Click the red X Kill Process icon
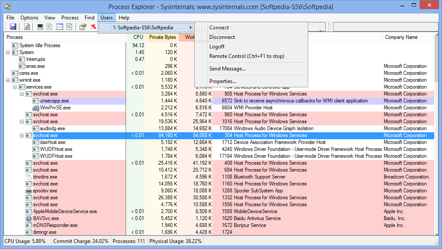 click(93, 27)
